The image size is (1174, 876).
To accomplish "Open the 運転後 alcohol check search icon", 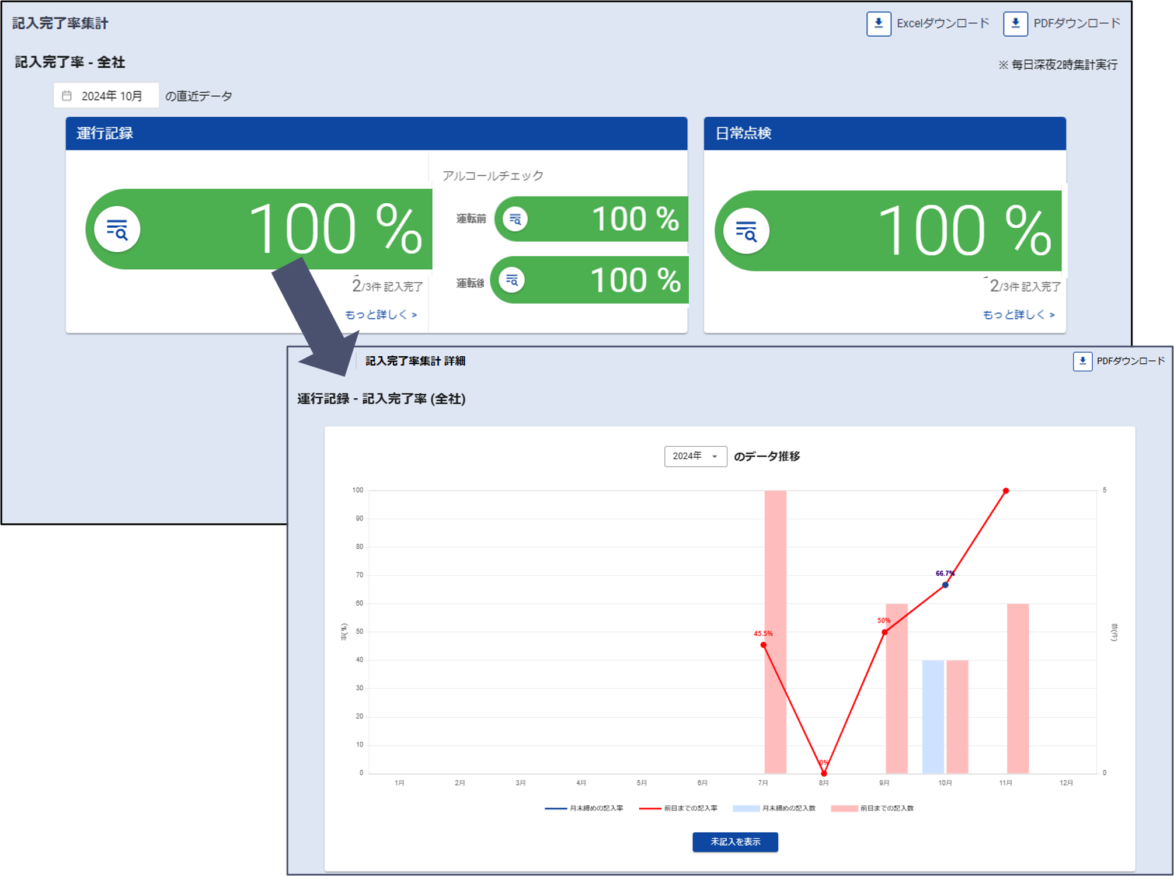I will (512, 280).
